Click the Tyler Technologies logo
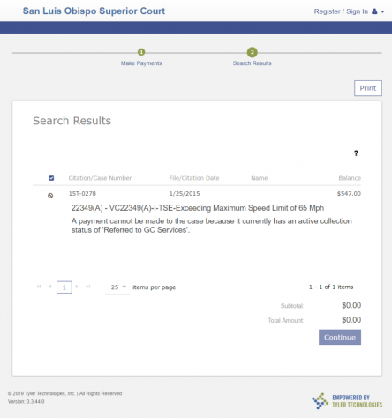392x418 pixels. 347,401
